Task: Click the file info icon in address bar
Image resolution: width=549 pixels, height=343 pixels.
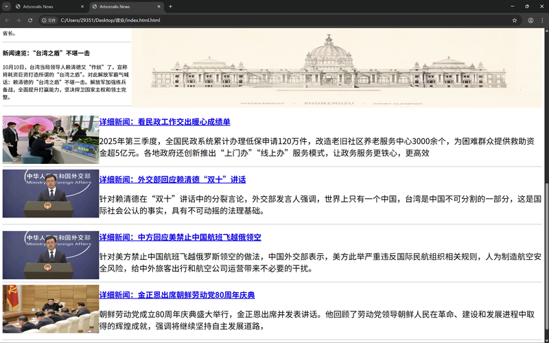Action: point(49,21)
